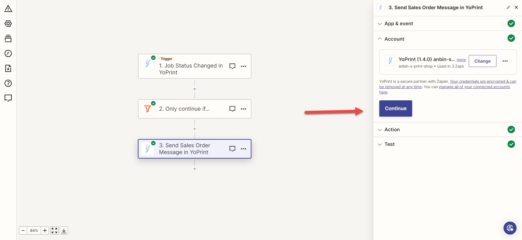Add a step between filter and YoPrint action

tap(195, 129)
